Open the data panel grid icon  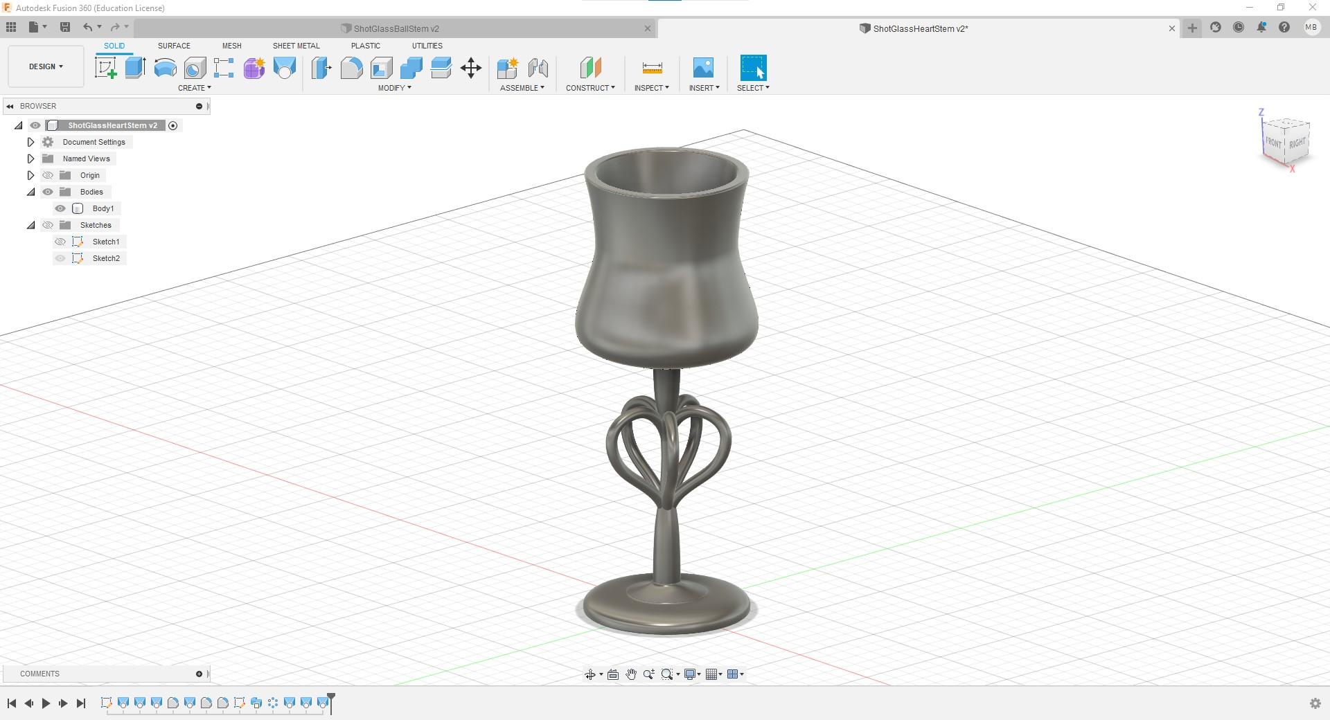point(11,27)
